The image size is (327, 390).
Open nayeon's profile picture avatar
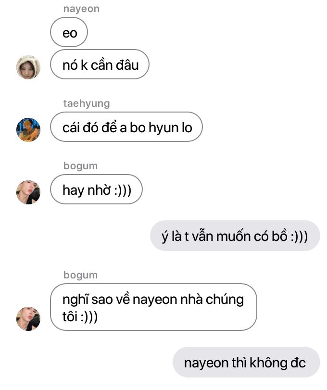pyautogui.click(x=28, y=67)
